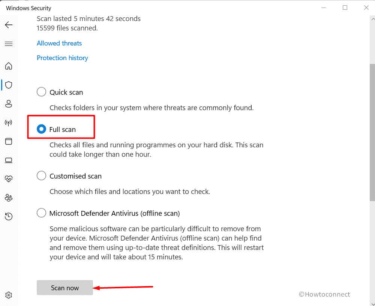Open the Allowed threats link
Image resolution: width=375 pixels, height=306 pixels.
[59, 43]
